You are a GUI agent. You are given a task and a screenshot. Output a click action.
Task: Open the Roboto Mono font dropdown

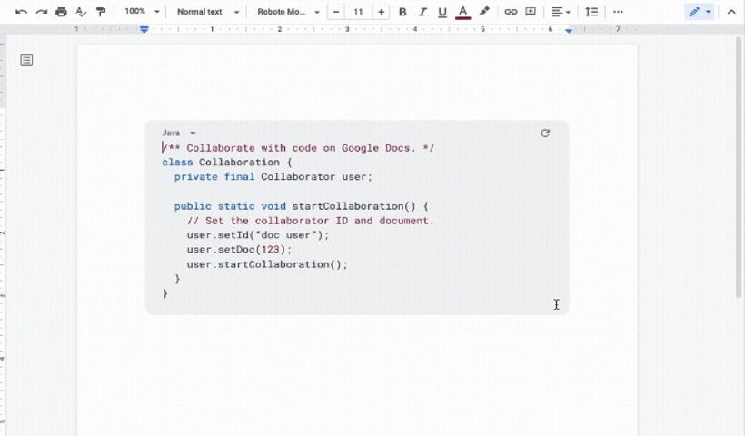click(x=288, y=12)
